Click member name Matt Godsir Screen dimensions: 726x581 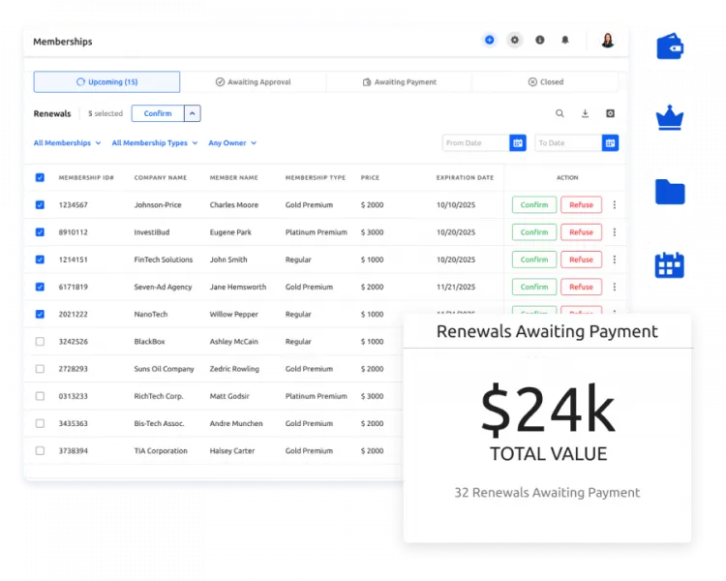(229, 396)
